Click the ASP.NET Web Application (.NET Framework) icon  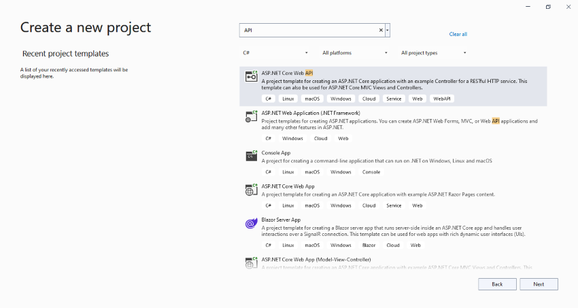251,117
